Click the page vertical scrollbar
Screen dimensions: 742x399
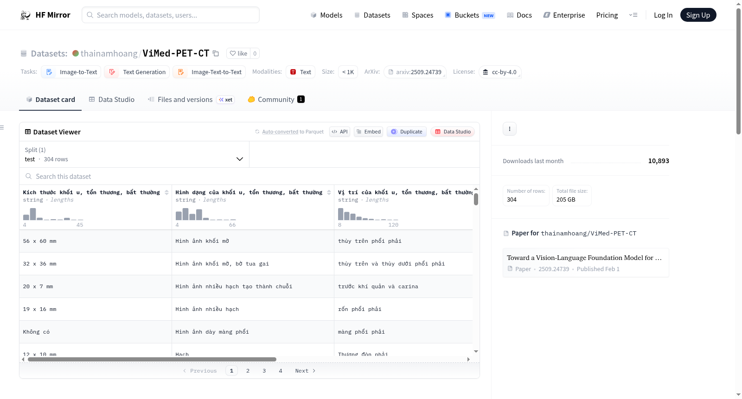pos(738,72)
